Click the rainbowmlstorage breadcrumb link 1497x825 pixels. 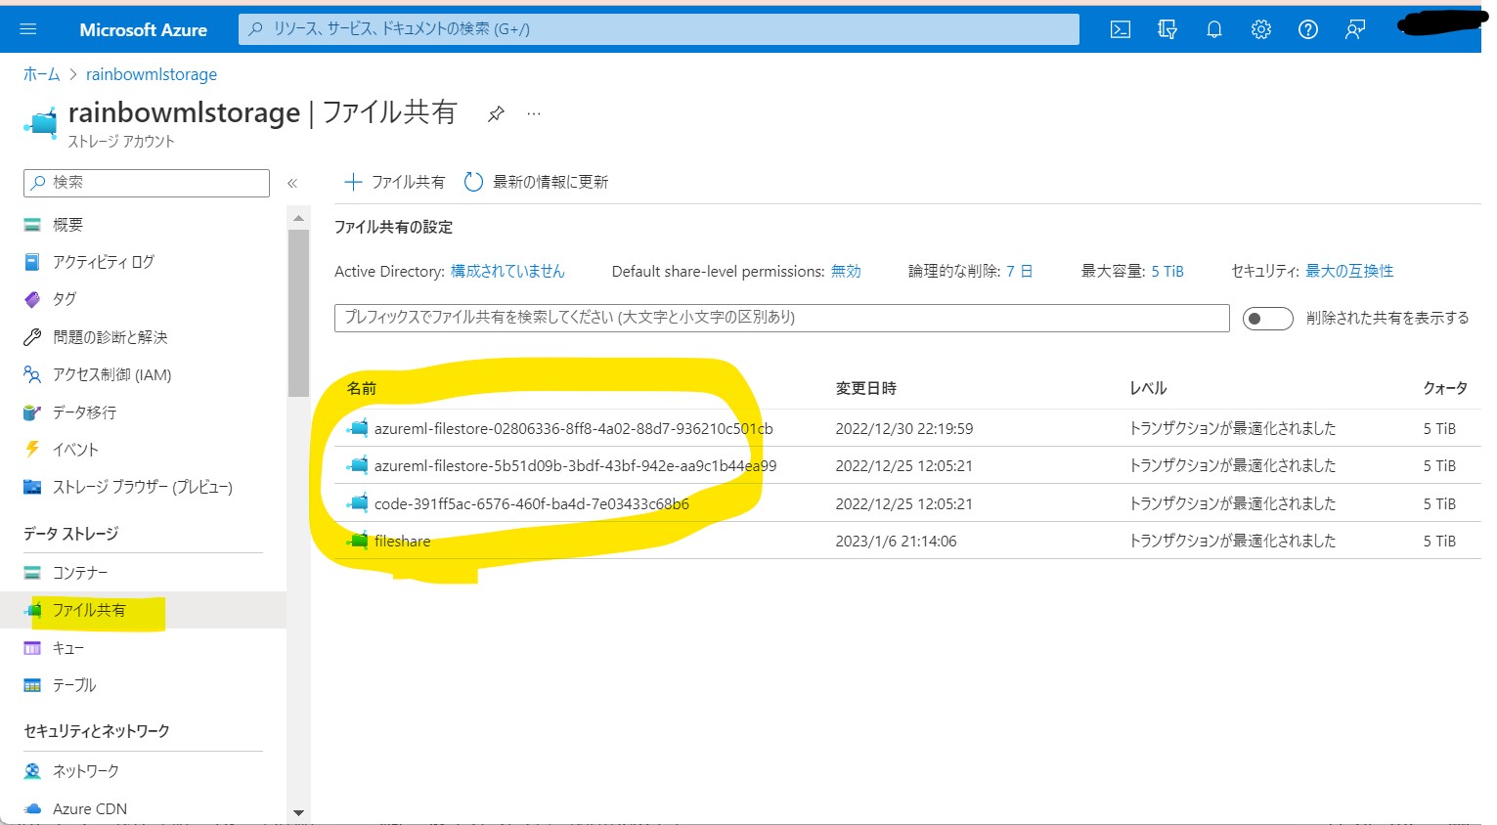coord(152,74)
